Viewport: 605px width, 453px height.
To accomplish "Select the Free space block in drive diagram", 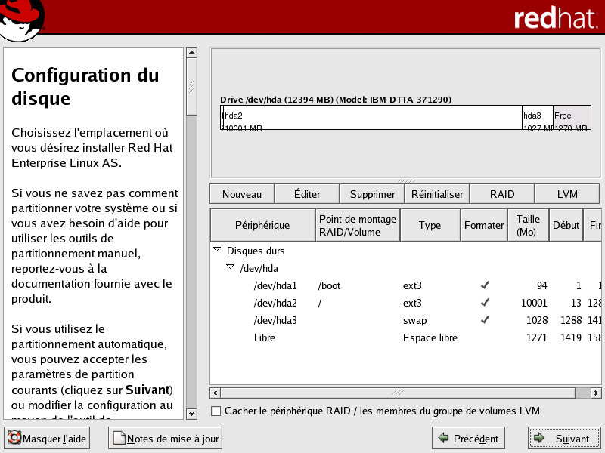I will [572, 117].
